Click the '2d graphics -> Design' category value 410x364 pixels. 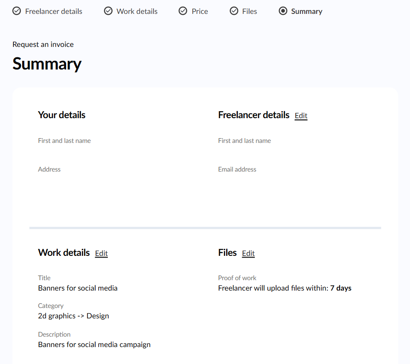73,316
